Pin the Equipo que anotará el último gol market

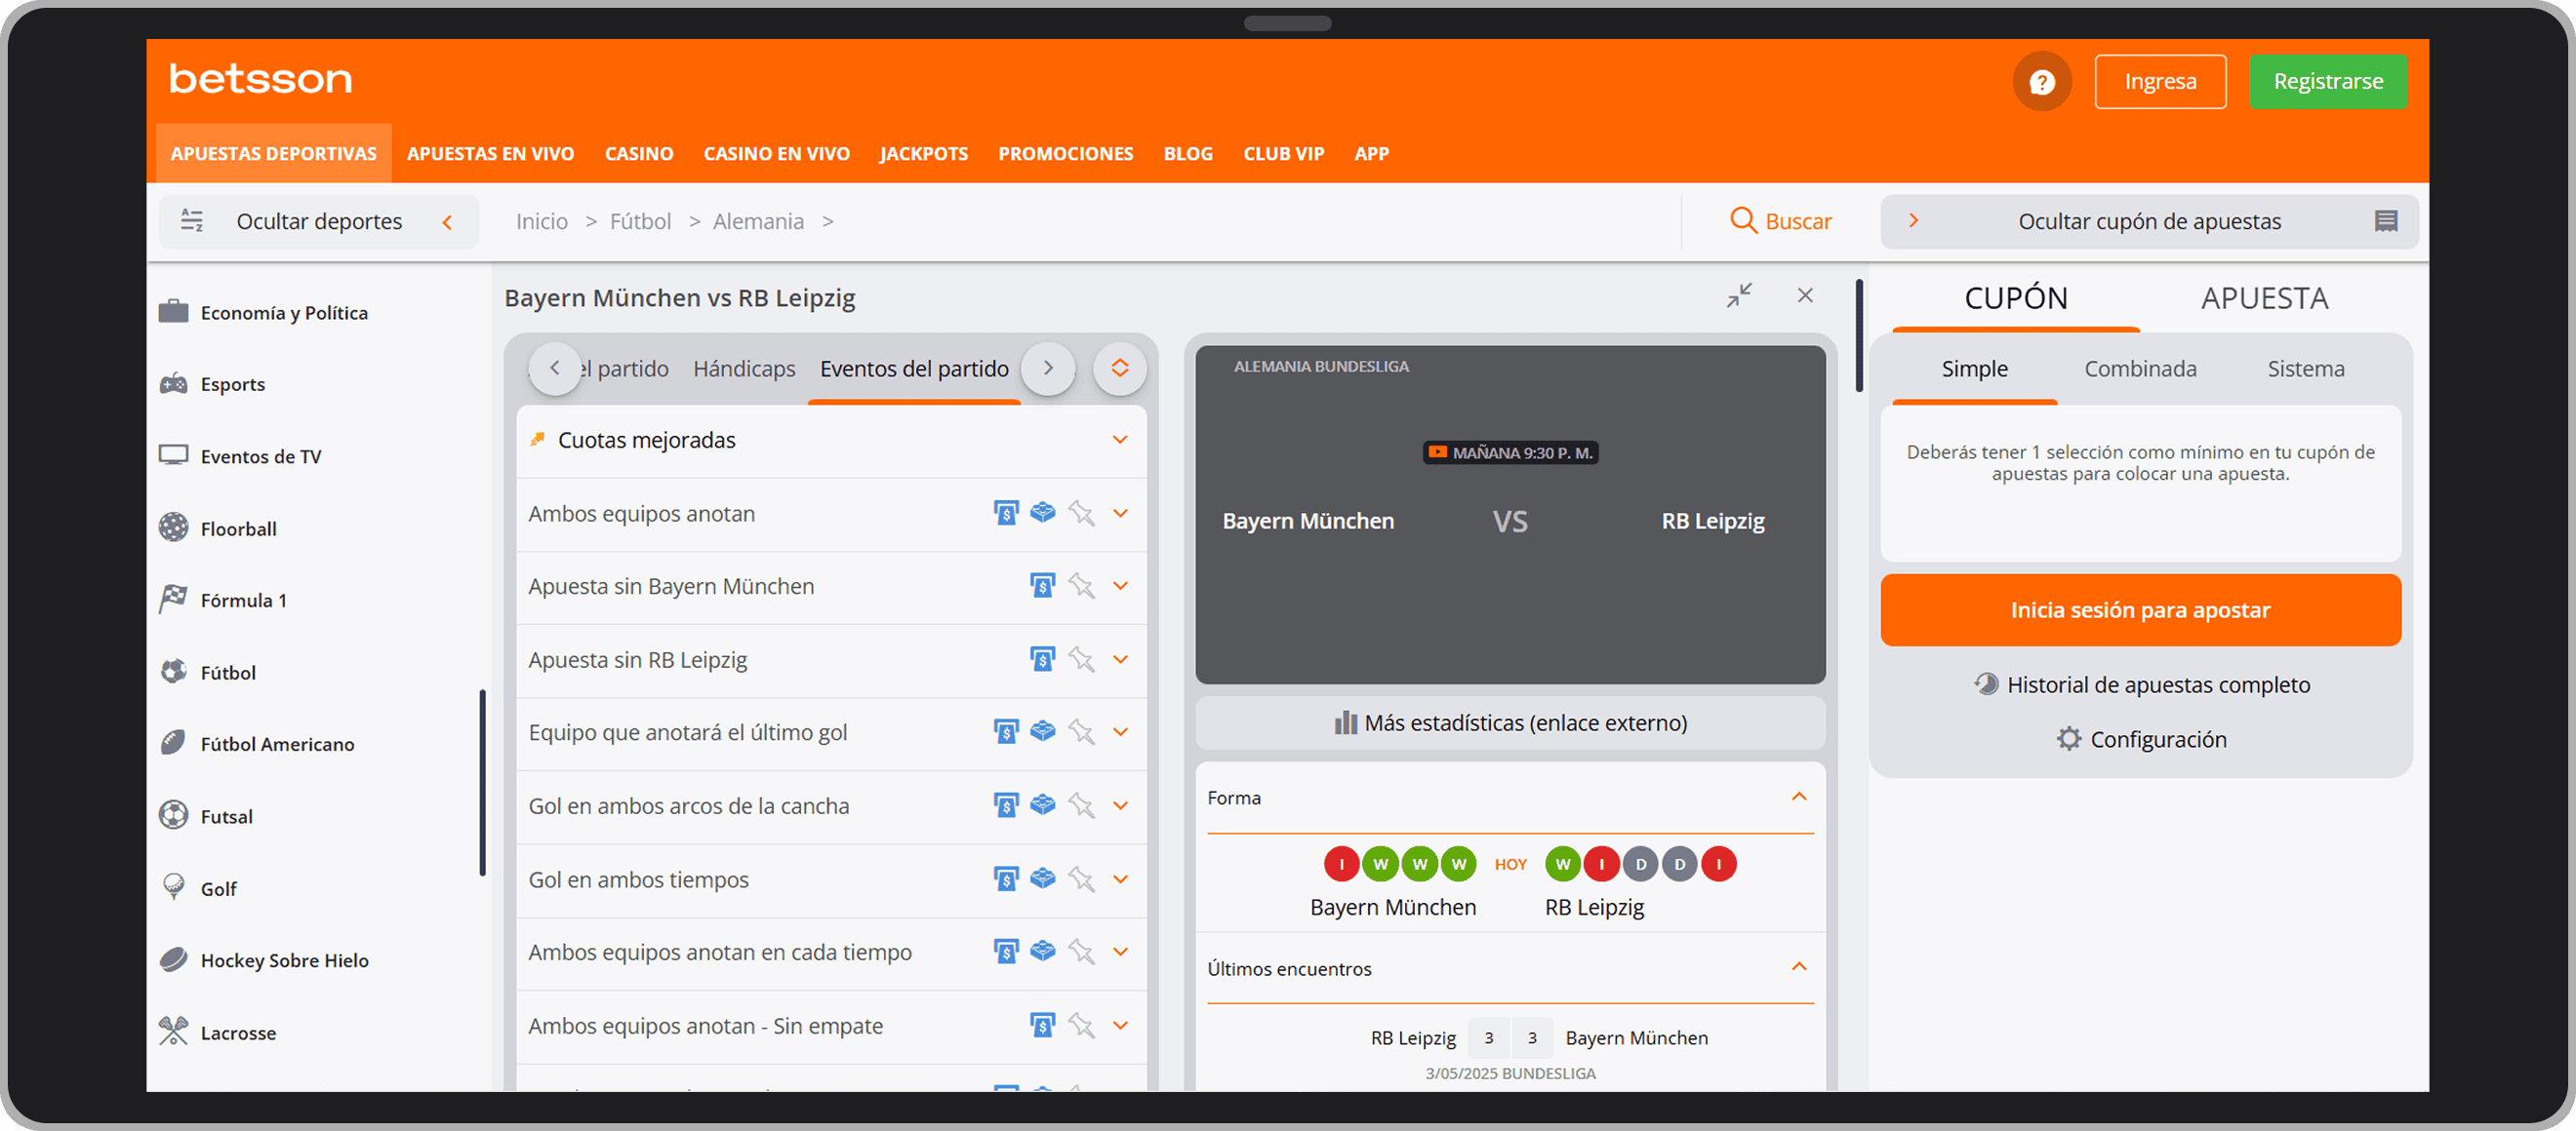(x=1080, y=731)
